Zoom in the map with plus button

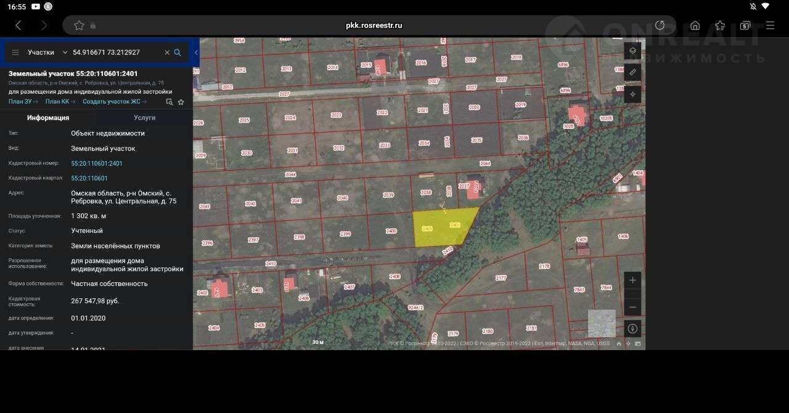(x=632, y=280)
